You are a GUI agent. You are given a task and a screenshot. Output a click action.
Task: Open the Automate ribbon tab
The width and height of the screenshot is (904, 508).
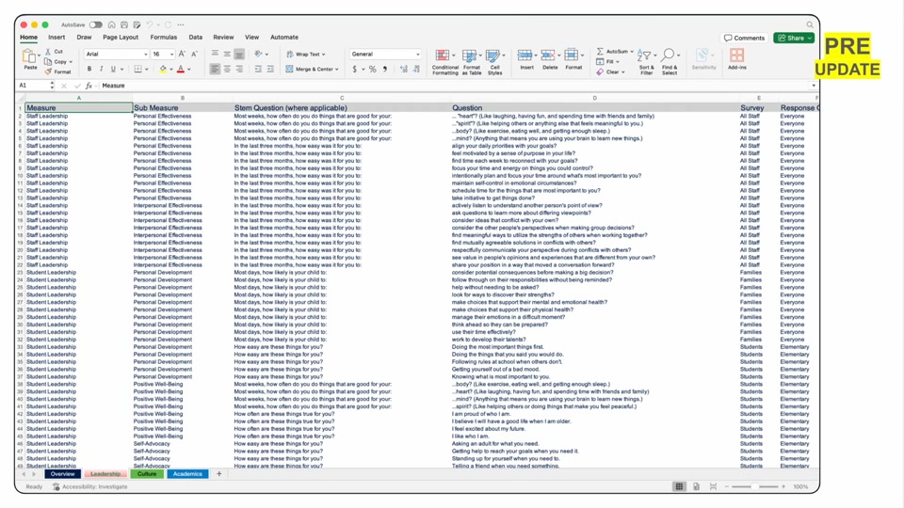coord(284,37)
